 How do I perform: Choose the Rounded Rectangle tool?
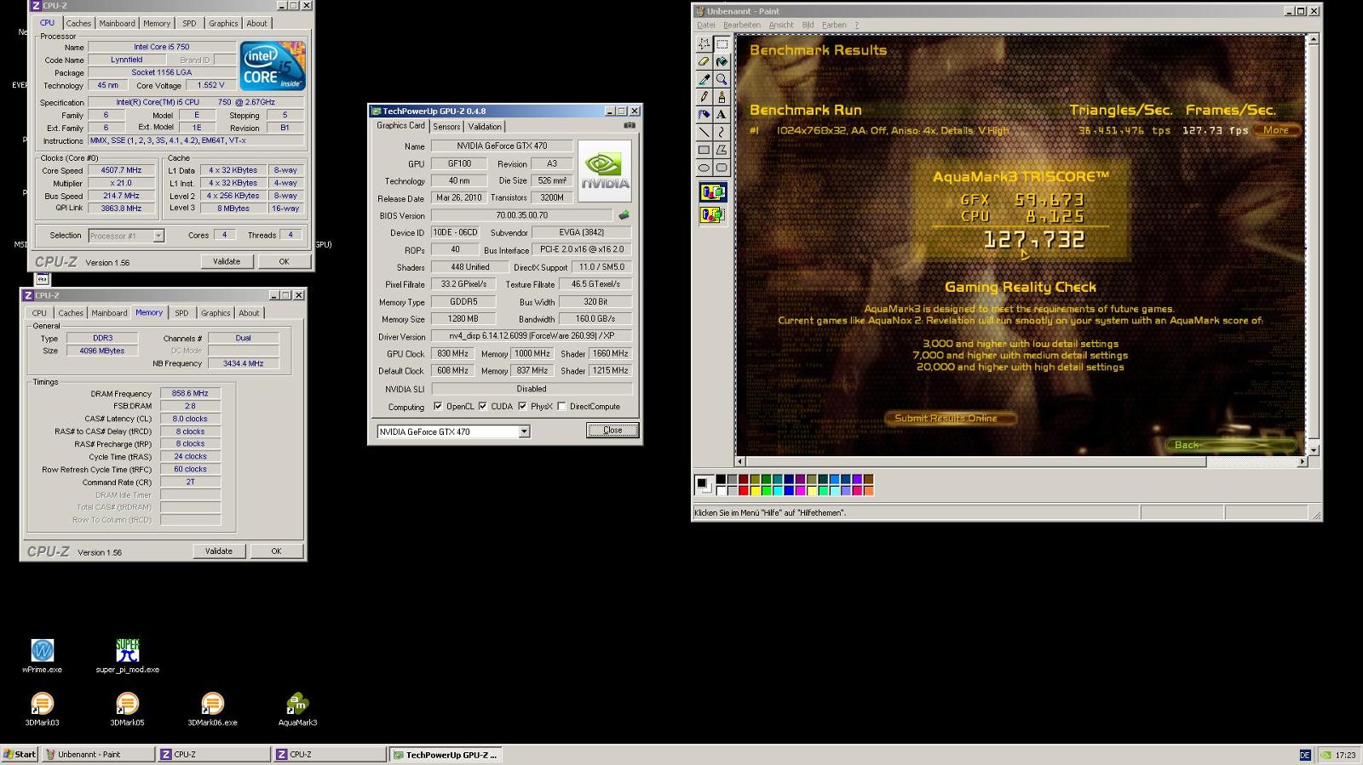722,168
